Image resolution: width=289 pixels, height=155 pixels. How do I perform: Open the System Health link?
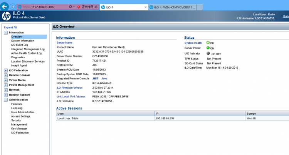pyautogui.click(x=193, y=43)
